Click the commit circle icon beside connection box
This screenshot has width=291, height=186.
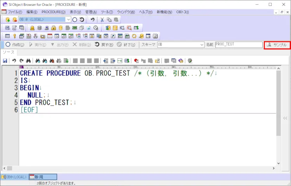pyautogui.click(x=75, y=19)
